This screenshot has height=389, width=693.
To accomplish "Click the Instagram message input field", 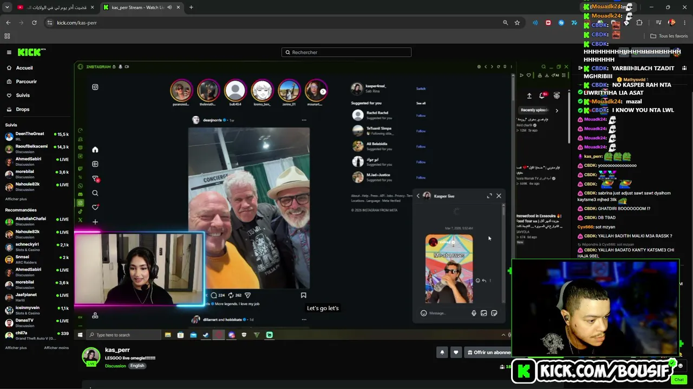I will point(448,313).
